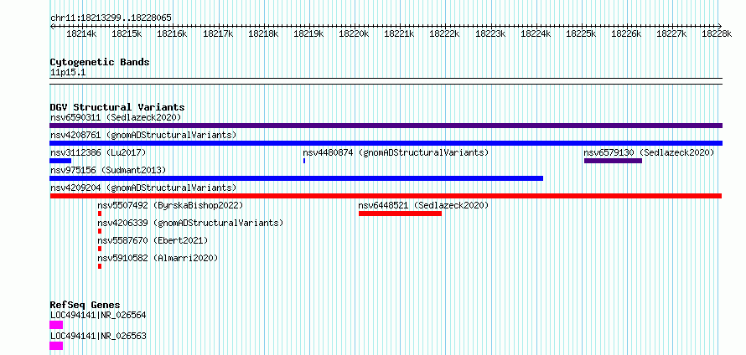Select the 11p15.1 band label
The image size is (746, 355).
point(68,73)
